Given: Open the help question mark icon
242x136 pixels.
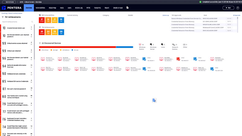Looking at the screenshot, I should [238, 8].
